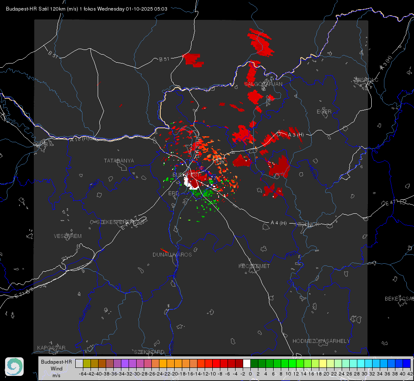Viewport: 414px width, 381px height.
Task: Pick the cyan swatch between 30 and 32
Action: click(x=369, y=364)
